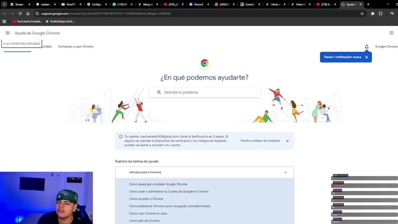The image size is (398, 224).
Task: Click the Describe tu problema search field
Action: pyautogui.click(x=205, y=92)
